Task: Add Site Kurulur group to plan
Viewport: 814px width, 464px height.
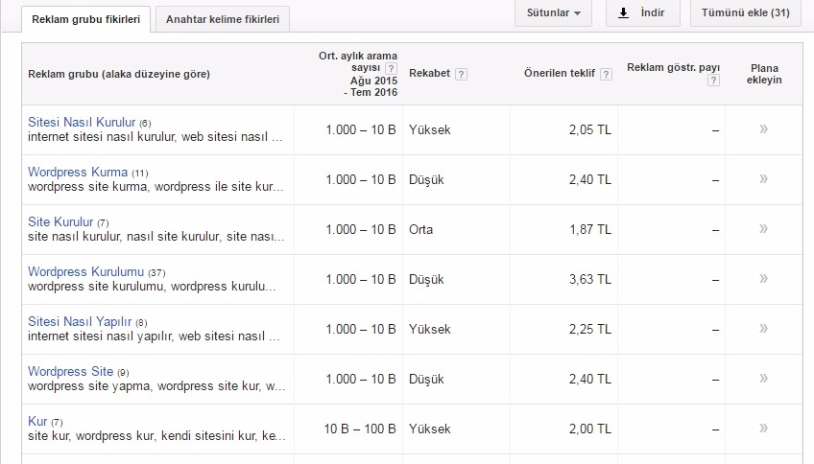Action: [x=763, y=228]
